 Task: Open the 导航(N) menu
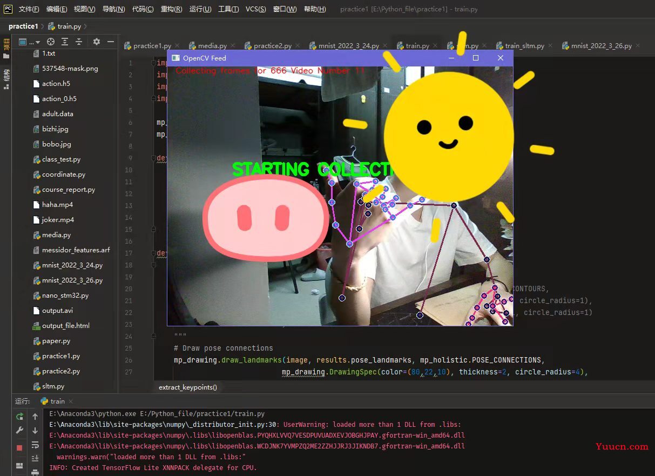tap(113, 9)
